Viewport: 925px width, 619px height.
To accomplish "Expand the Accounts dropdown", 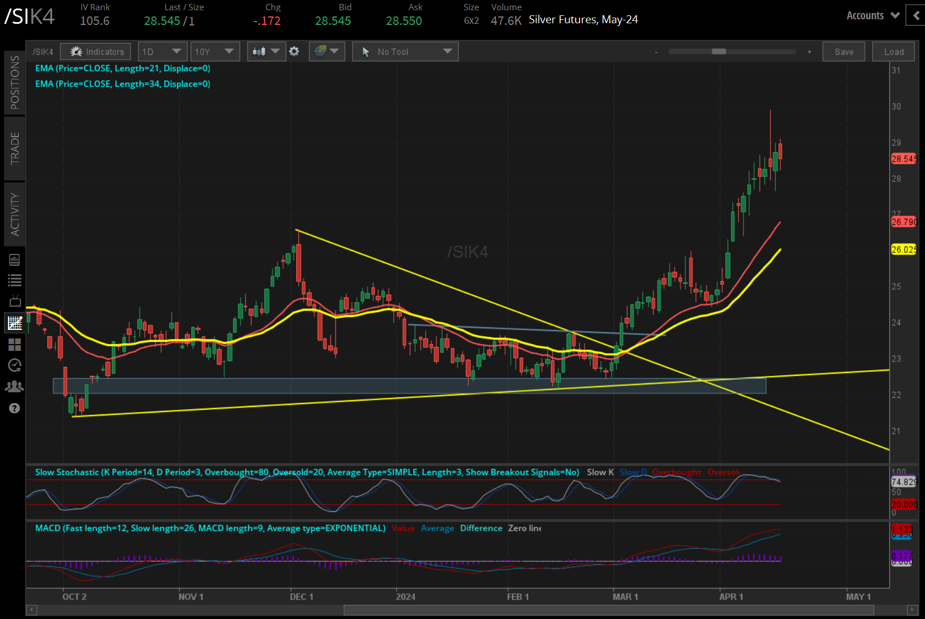I will 873,15.
